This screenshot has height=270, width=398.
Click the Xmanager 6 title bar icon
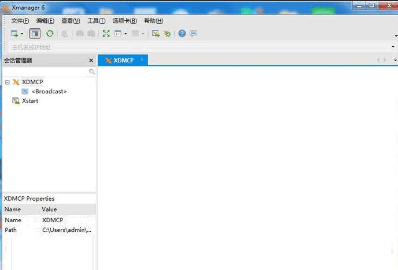pos(6,8)
